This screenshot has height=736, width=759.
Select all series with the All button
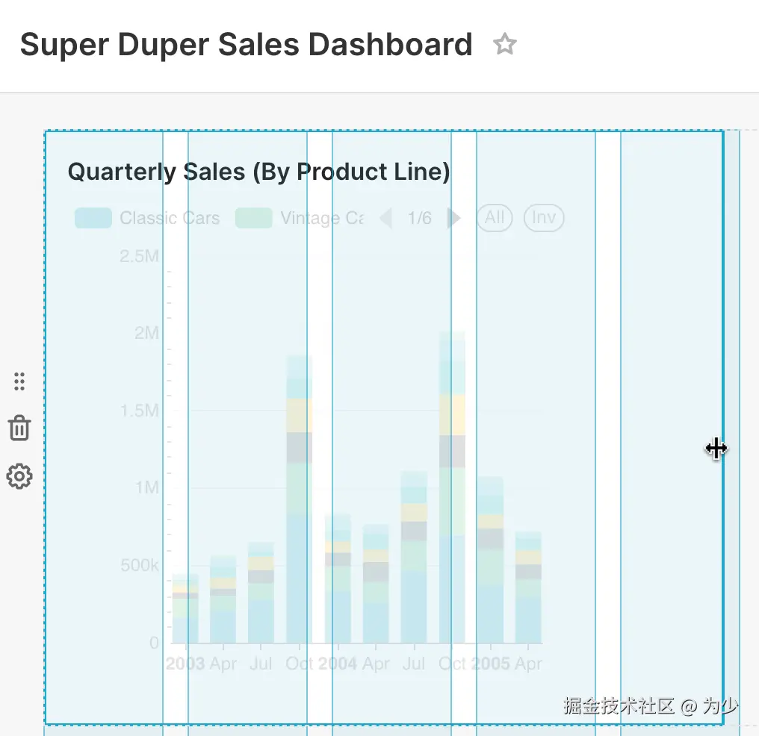click(495, 218)
